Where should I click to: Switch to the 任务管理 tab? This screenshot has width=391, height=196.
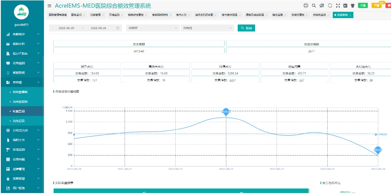coord(97,15)
